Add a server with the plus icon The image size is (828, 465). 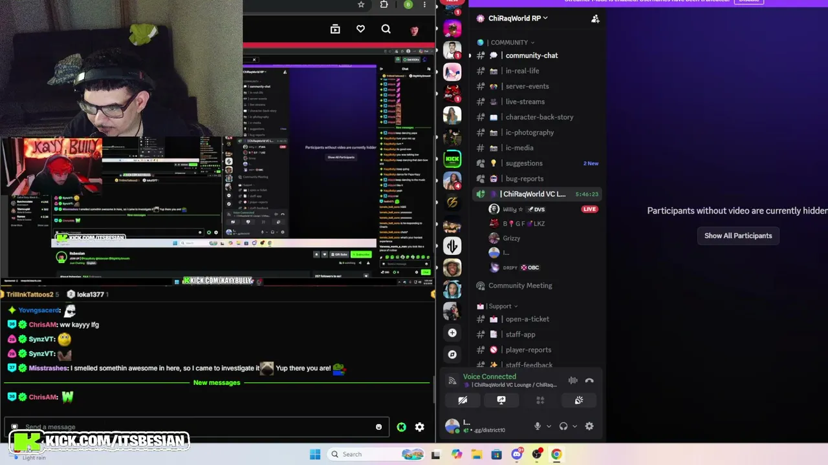(452, 333)
